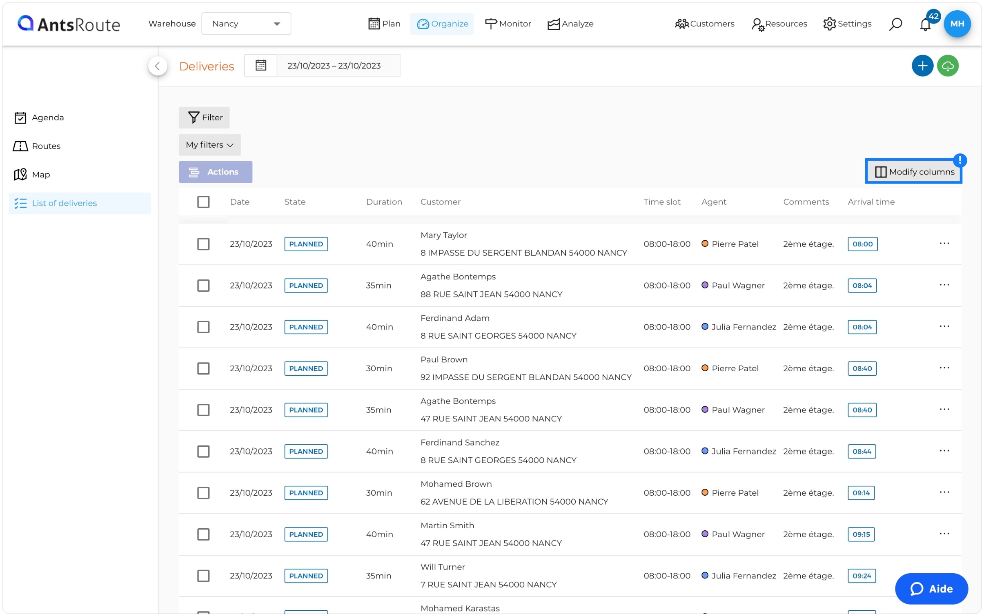Open notifications bell with 42 badge
Image resolution: width=984 pixels, height=616 pixels.
pos(925,24)
